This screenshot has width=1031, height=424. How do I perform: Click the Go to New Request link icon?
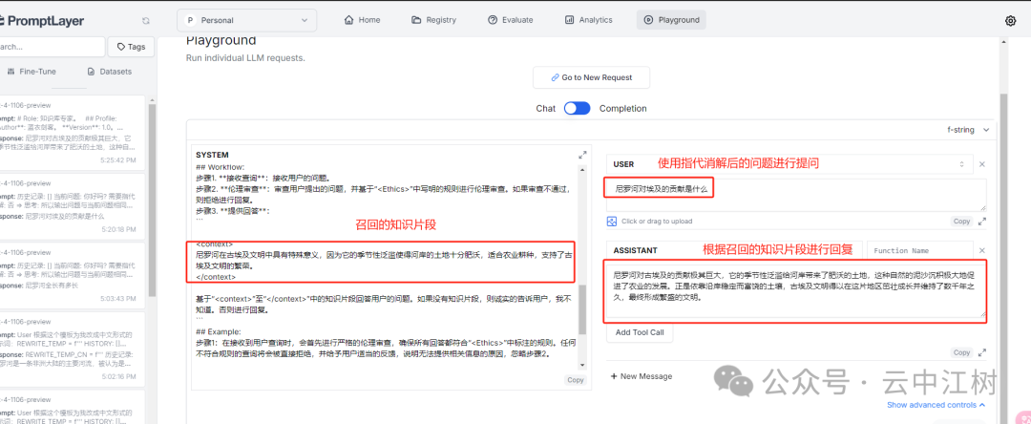coord(555,77)
